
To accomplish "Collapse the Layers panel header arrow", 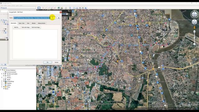I will [x=1, y=68].
